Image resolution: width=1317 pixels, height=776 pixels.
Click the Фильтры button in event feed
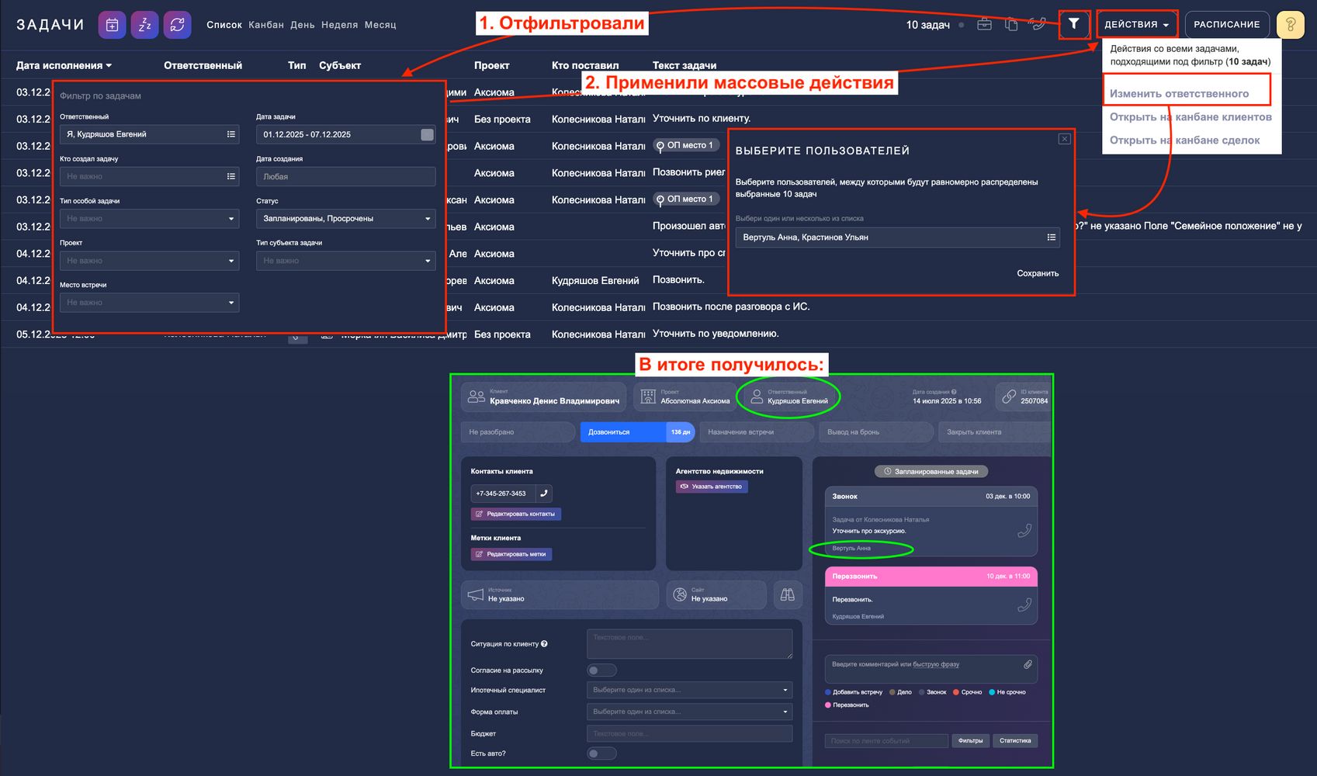point(970,741)
